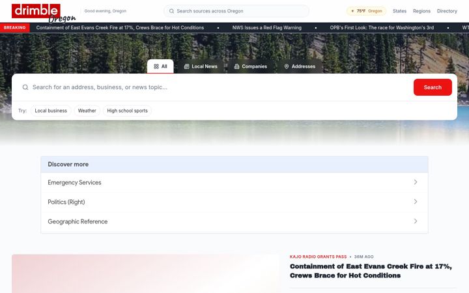Open the States menu
The width and height of the screenshot is (469, 293).
coord(399,11)
